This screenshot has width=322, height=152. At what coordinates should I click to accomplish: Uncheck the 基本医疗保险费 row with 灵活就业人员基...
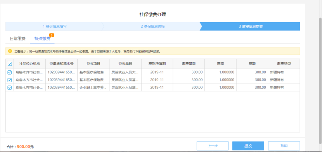tap(10, 80)
